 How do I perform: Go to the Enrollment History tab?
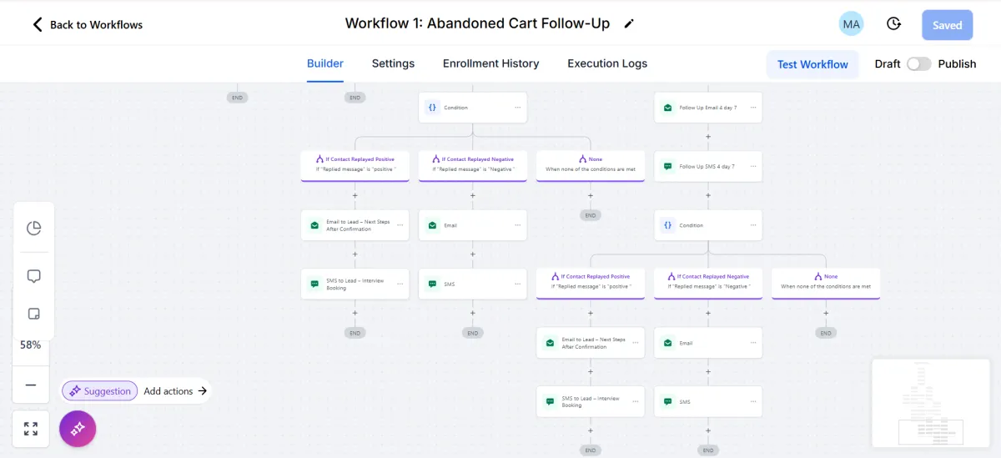pos(490,63)
